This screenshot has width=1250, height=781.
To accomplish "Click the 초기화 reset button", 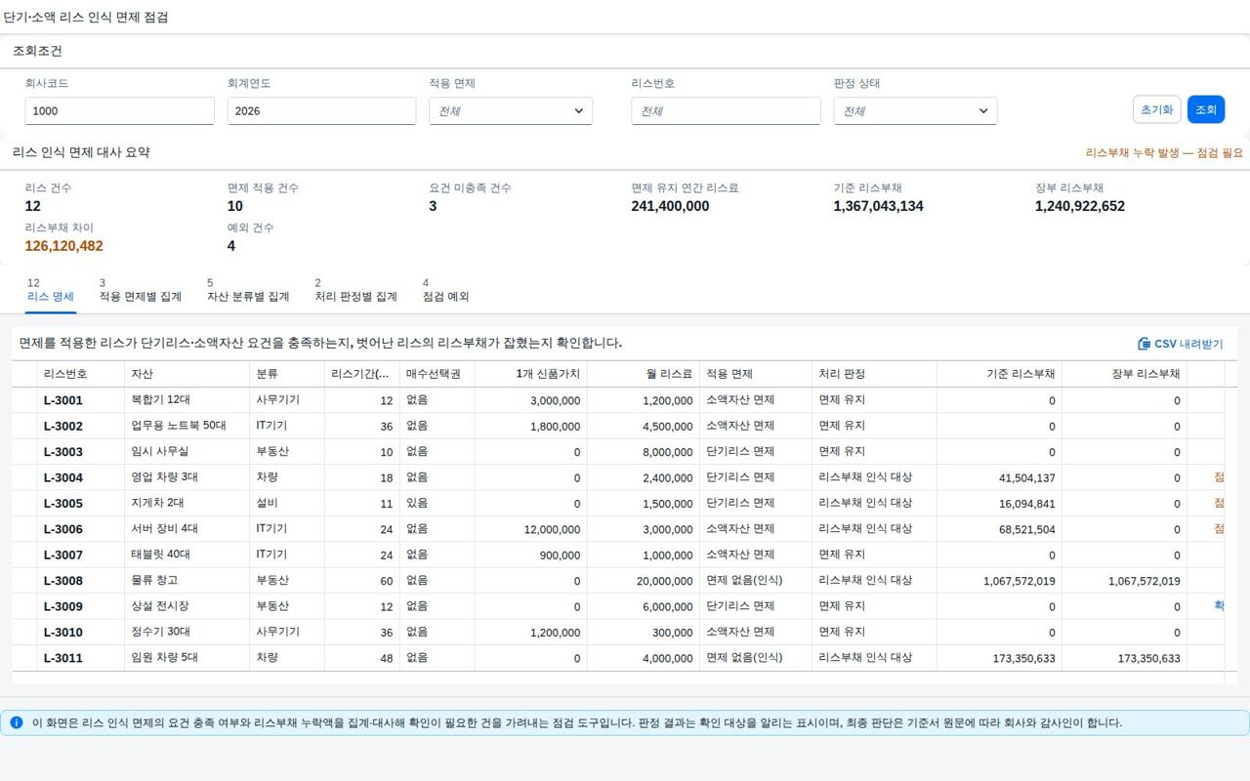I will pos(1157,109).
